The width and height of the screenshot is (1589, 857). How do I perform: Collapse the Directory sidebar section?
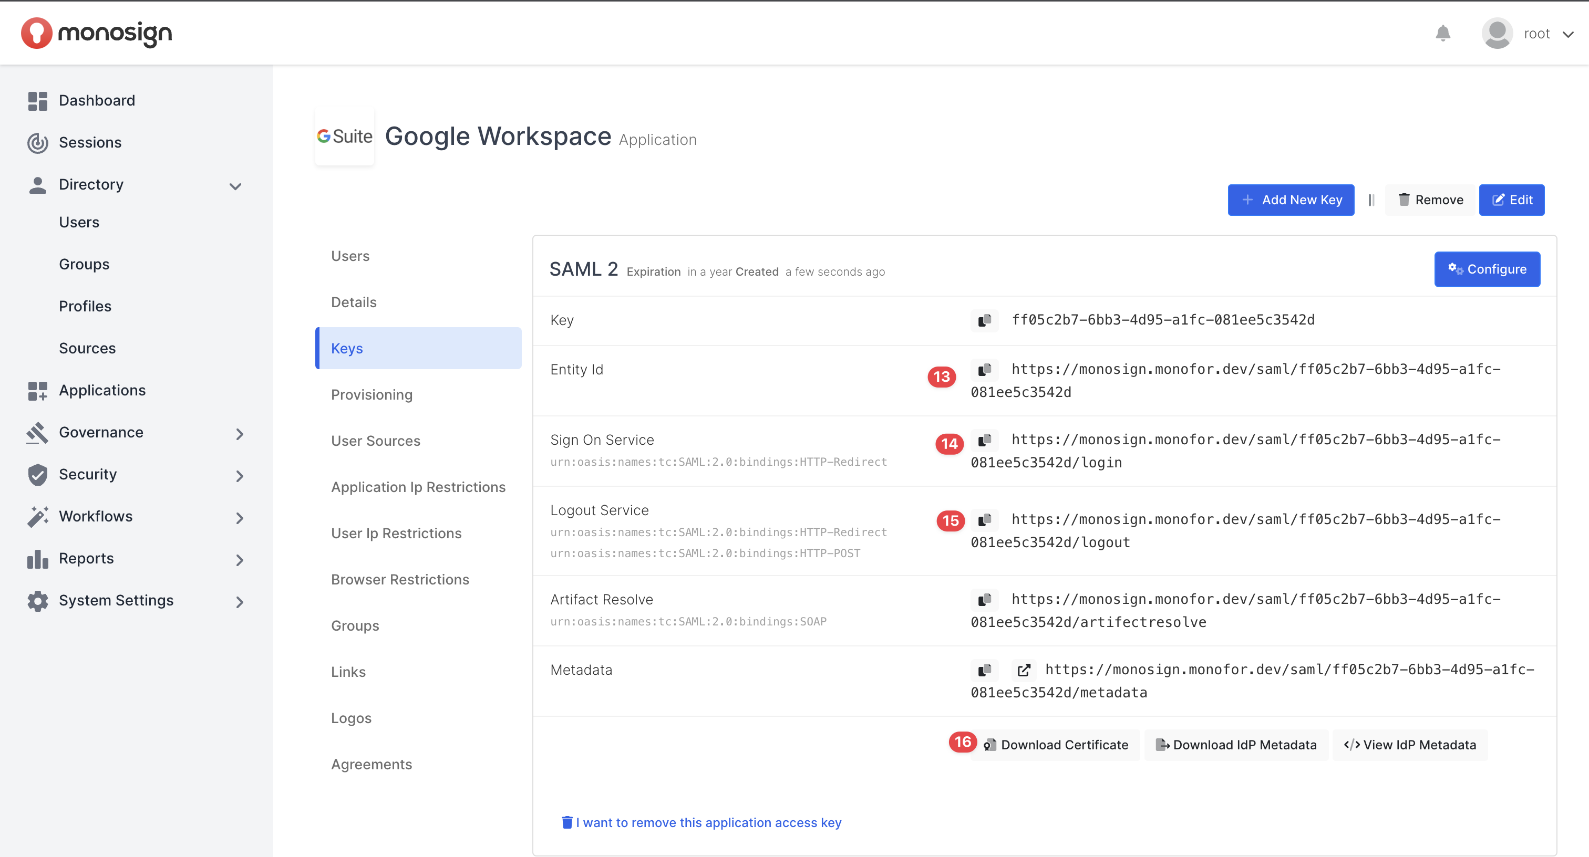(235, 185)
